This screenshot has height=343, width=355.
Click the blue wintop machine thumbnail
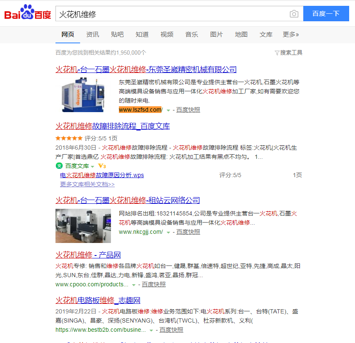tap(83, 95)
